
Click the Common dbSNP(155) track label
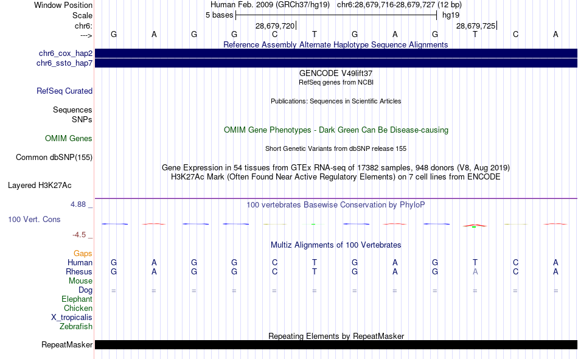click(54, 157)
